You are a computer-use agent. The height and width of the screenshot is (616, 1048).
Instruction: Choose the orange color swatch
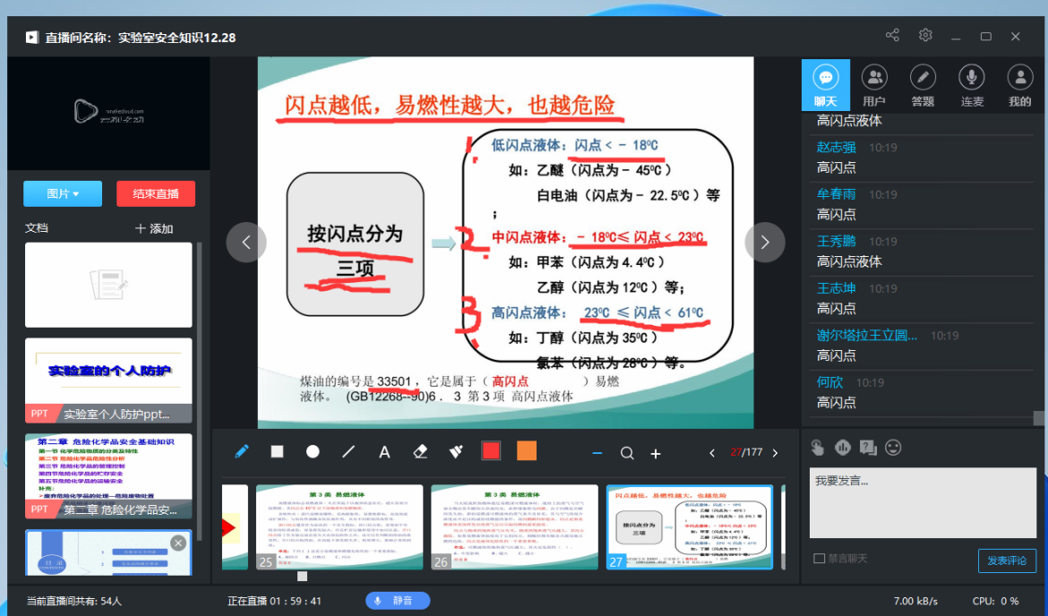(527, 451)
